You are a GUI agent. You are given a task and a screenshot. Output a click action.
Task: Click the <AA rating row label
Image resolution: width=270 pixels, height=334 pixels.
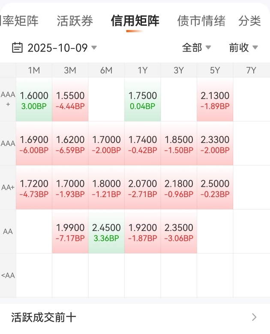click(x=8, y=275)
